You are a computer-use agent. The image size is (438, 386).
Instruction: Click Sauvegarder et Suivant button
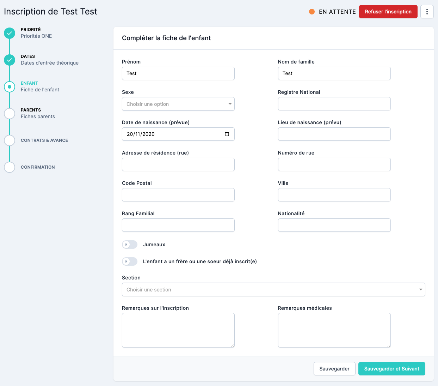tap(391, 369)
